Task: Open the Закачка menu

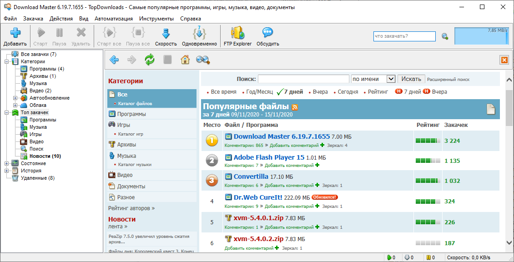Action: [x=33, y=19]
